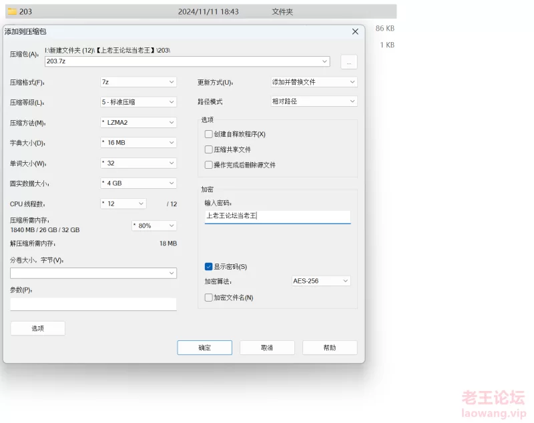Screen dimensions: 534x423
Task: Click the archive path text ending \203\
Action: (x=107, y=50)
